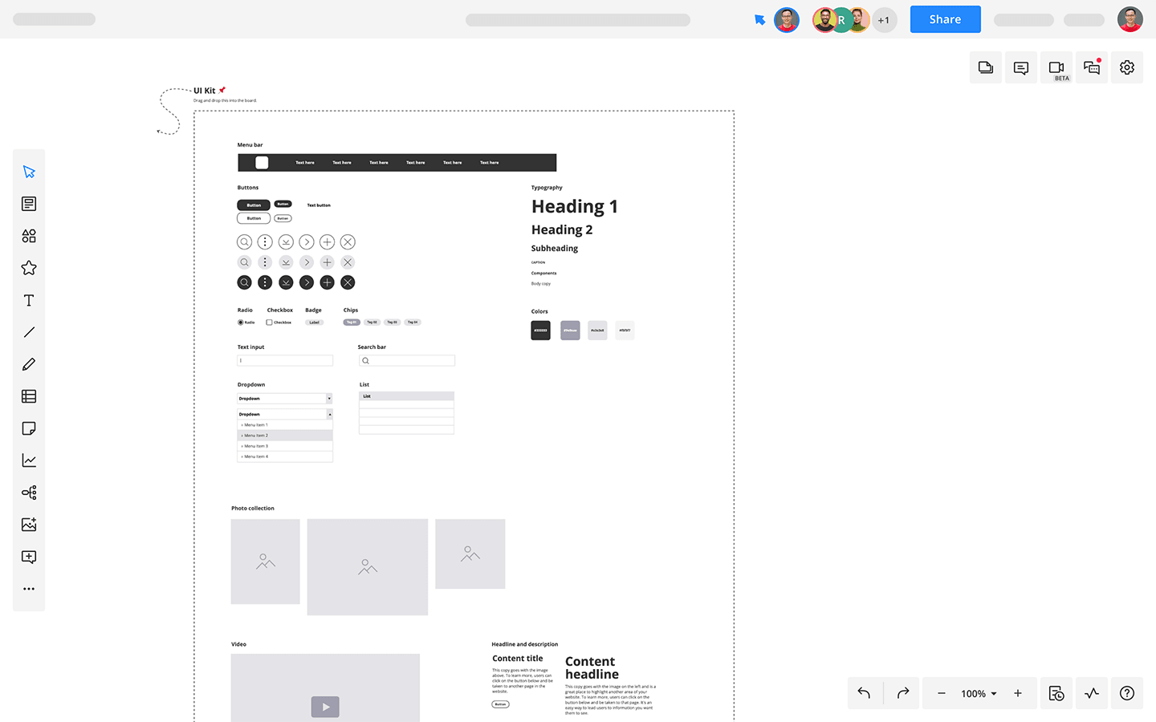Screen dimensions: 1156x722
Task: Start a video call (BETA) icon
Action: click(1056, 67)
